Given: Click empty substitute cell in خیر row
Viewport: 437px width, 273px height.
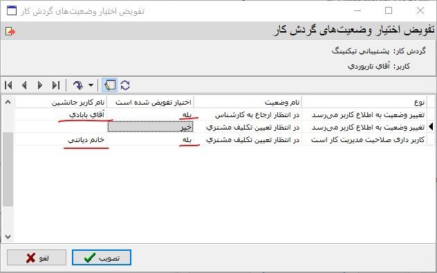Looking at the screenshot, I should tap(61, 127).
